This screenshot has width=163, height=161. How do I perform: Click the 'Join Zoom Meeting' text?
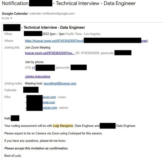38,47
